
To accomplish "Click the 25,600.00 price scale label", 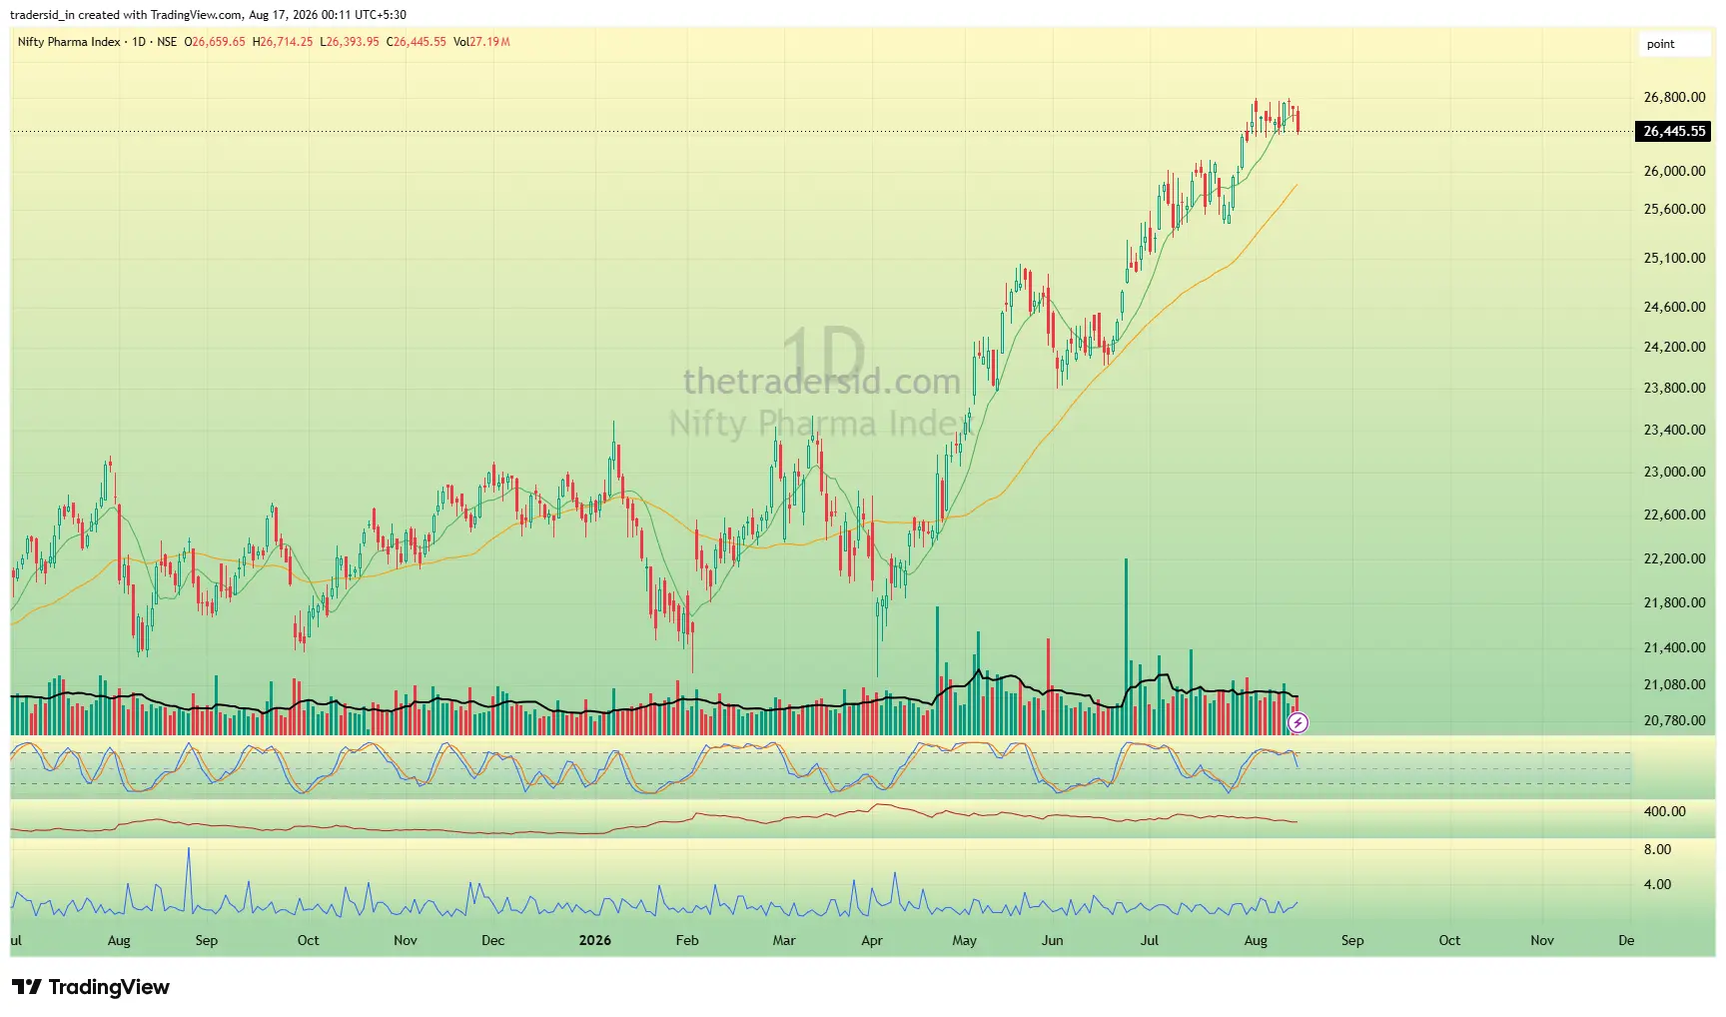I will [x=1674, y=210].
